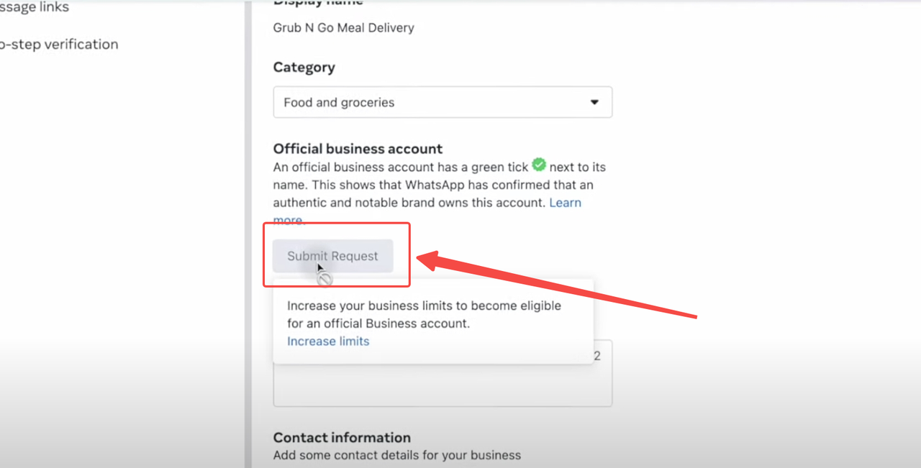Click the Category field label

(304, 68)
